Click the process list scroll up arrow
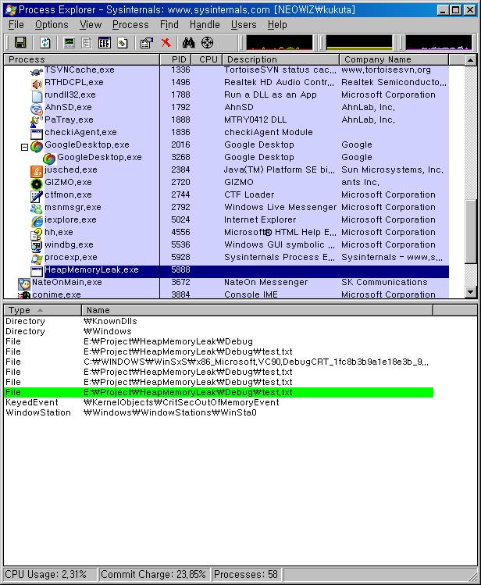Viewport: 481px width, 585px height. pos(471,60)
